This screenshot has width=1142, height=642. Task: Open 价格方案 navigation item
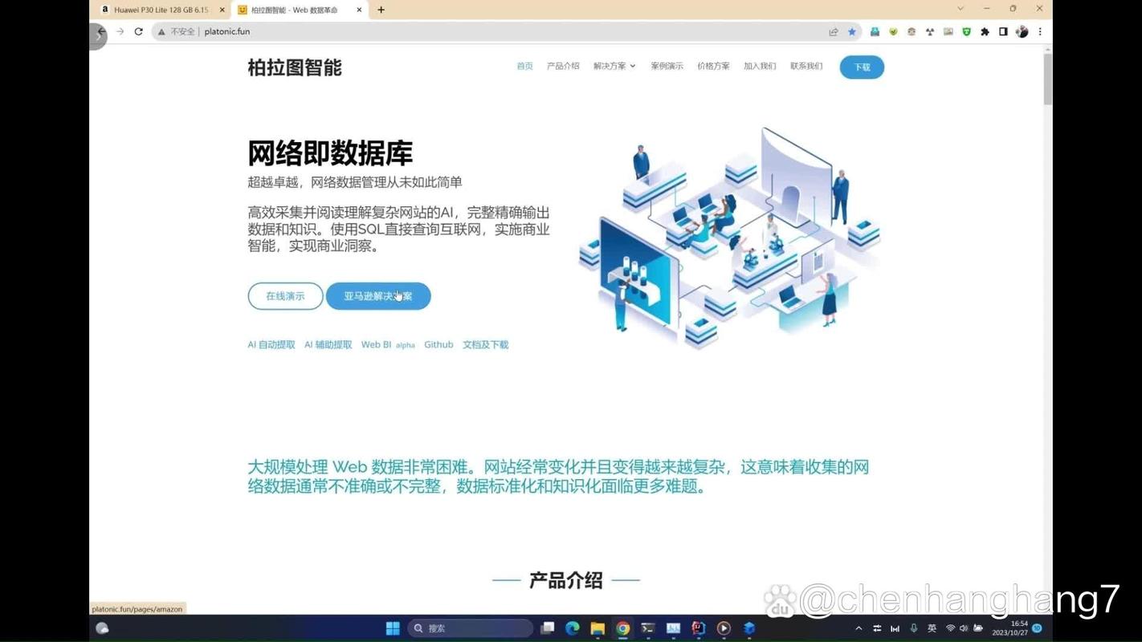pyautogui.click(x=713, y=67)
